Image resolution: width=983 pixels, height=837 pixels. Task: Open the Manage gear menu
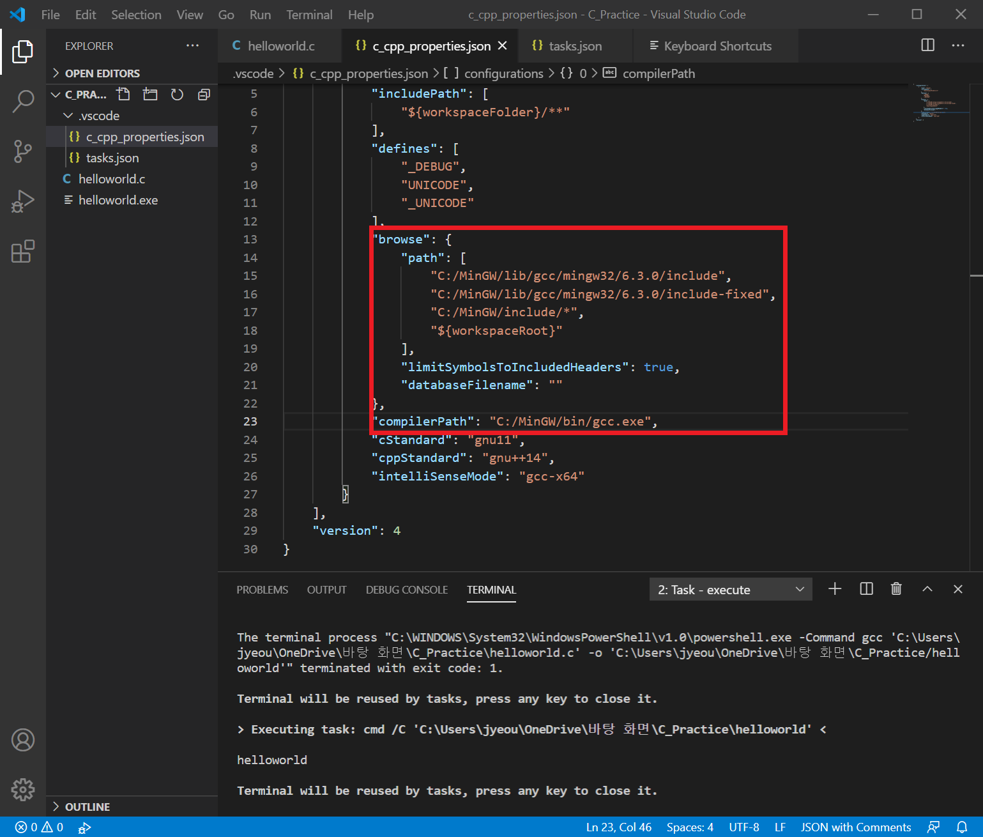22,790
